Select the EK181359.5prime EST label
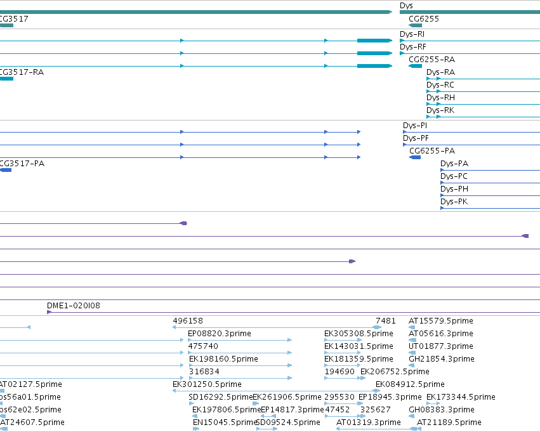This screenshot has width=540, height=432. [x=359, y=359]
